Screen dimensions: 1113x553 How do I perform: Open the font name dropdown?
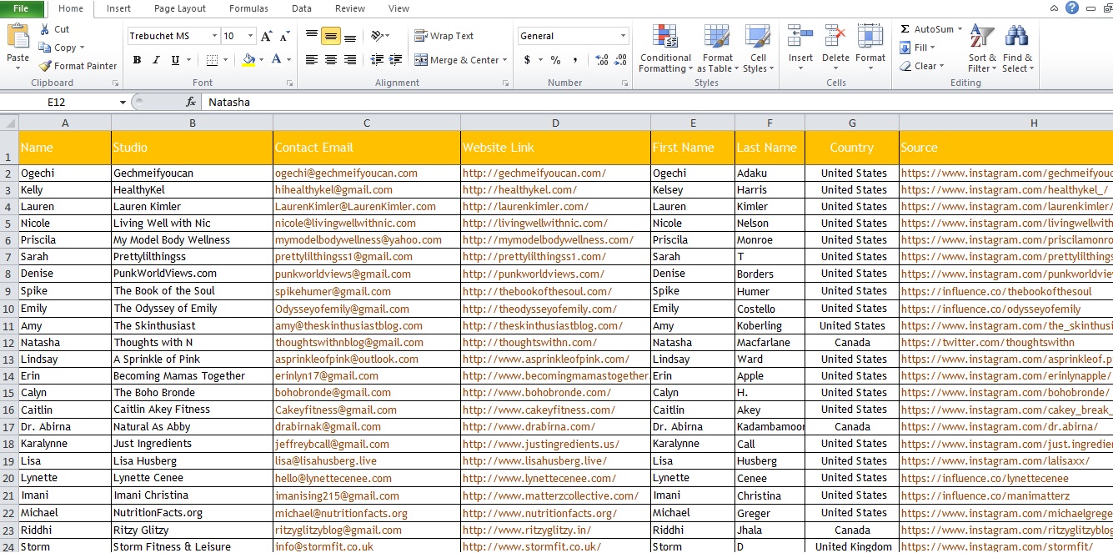(214, 36)
